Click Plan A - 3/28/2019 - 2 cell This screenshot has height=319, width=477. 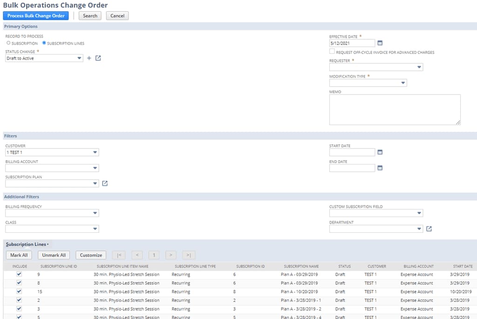[x=301, y=309]
